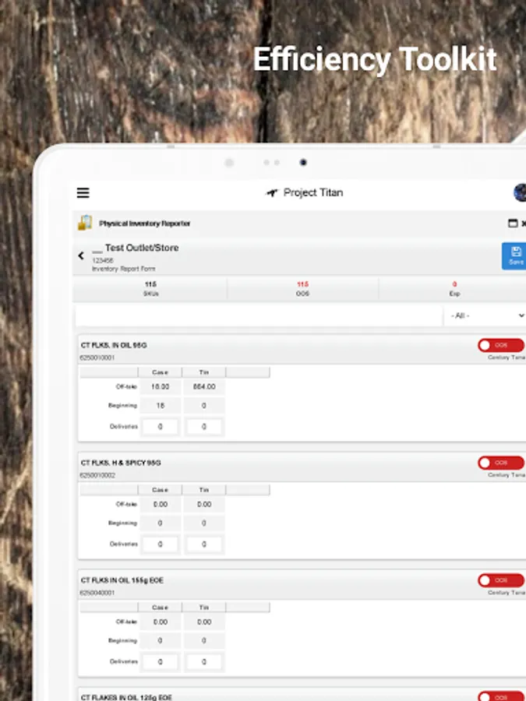Click product code 6250040001
This screenshot has width=526, height=701.
click(x=97, y=593)
